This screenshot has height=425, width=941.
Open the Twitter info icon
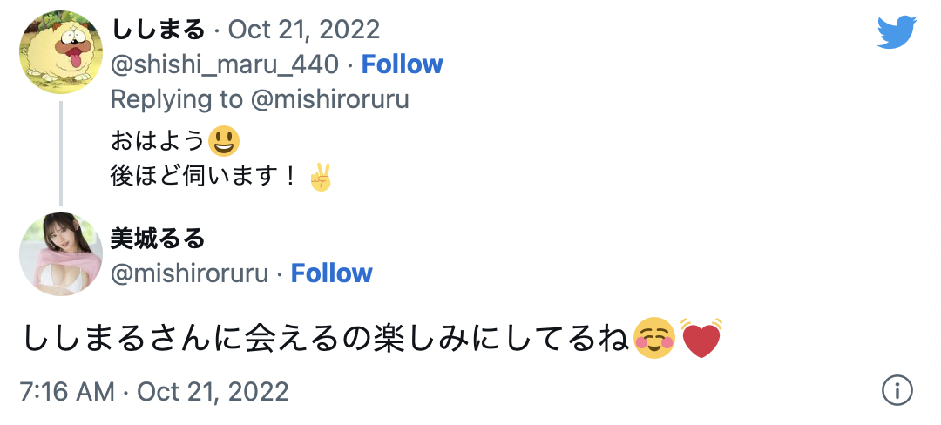pyautogui.click(x=897, y=390)
